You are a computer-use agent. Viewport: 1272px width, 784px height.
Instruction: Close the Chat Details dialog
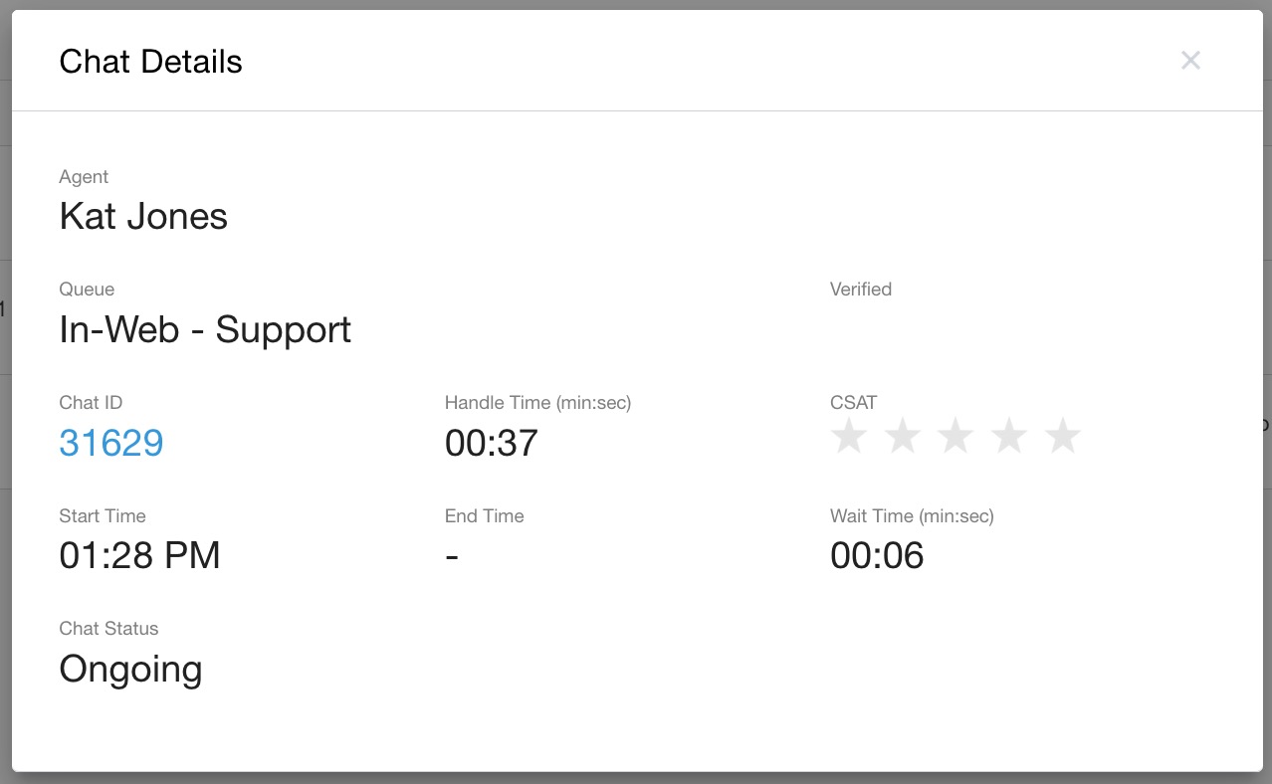(1190, 61)
